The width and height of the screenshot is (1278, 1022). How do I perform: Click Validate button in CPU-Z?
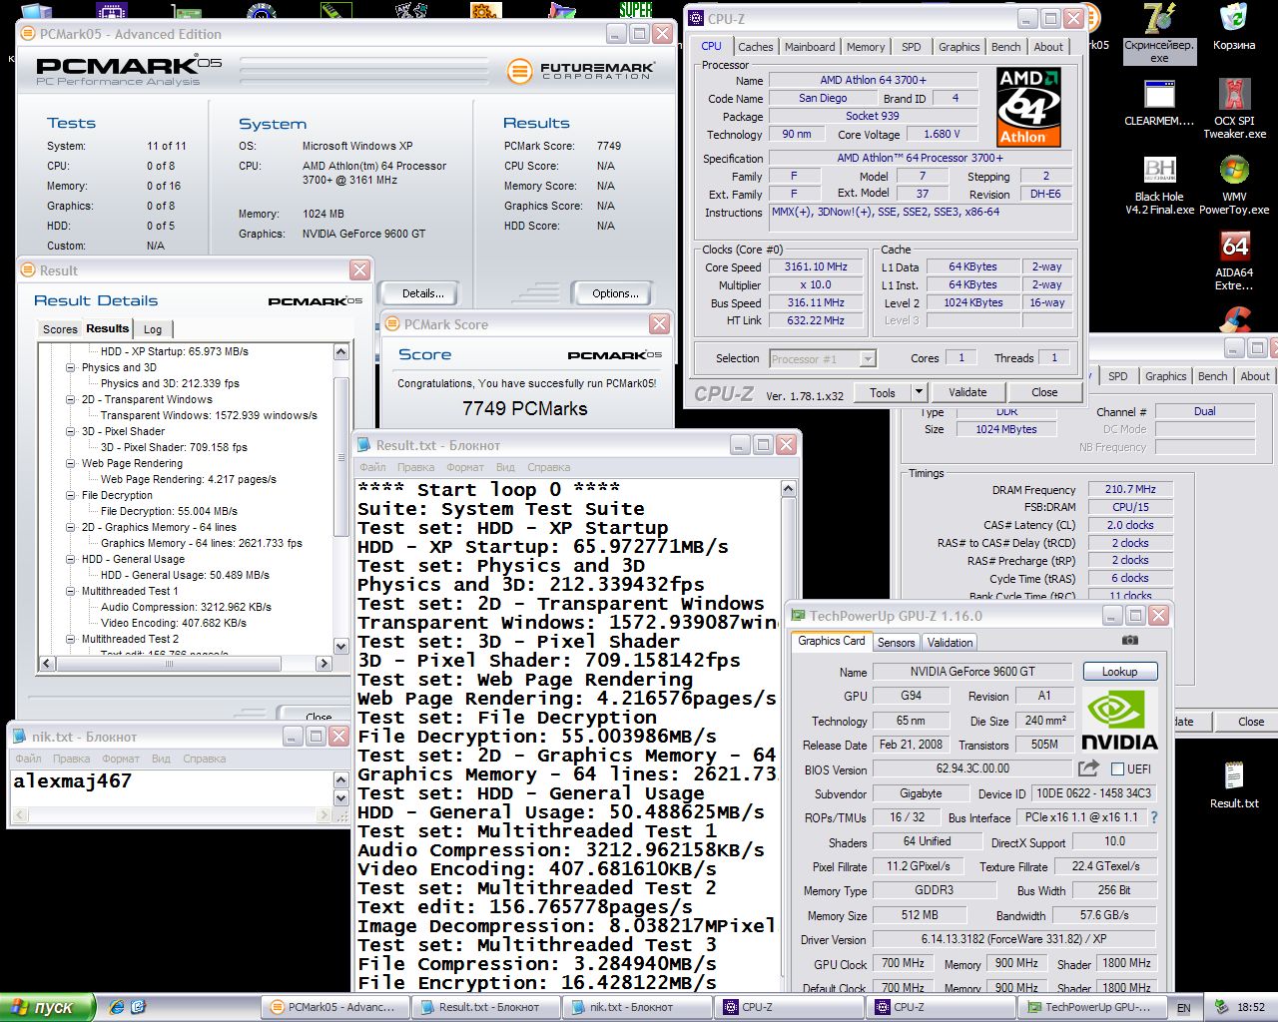967,392
